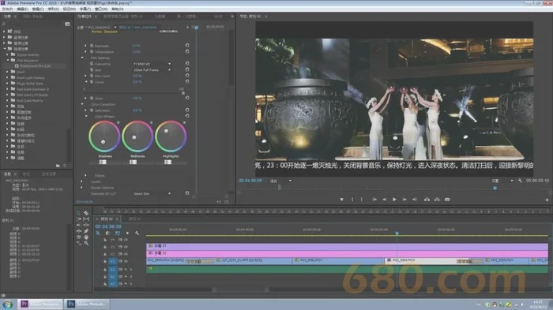Reset the Exposure parameter

pyautogui.click(x=187, y=46)
